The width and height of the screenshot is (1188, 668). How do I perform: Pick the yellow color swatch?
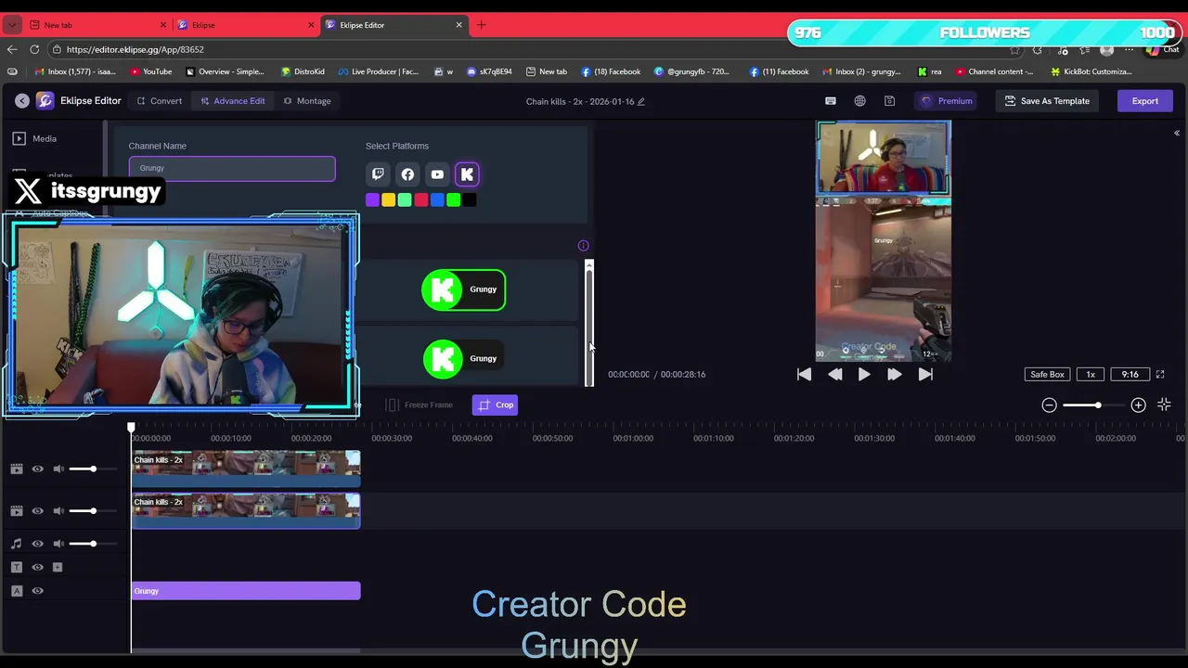389,199
